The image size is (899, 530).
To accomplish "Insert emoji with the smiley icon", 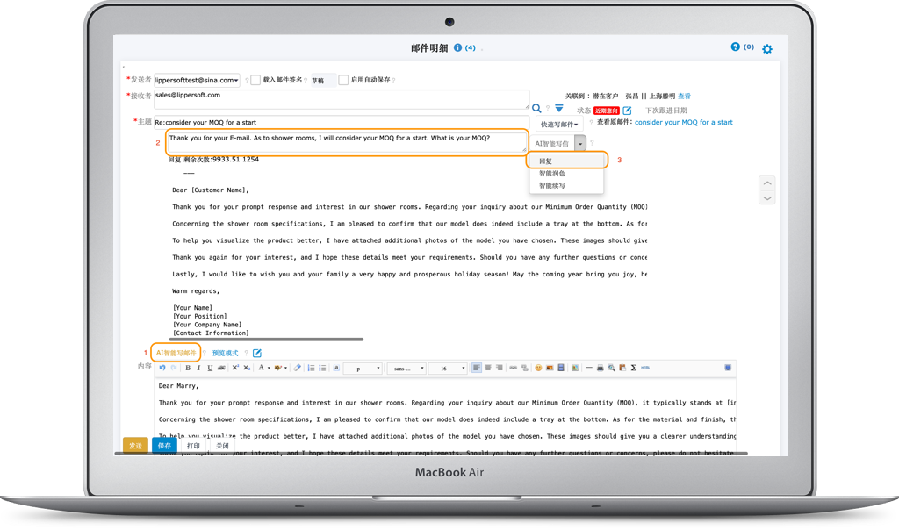I will point(538,368).
